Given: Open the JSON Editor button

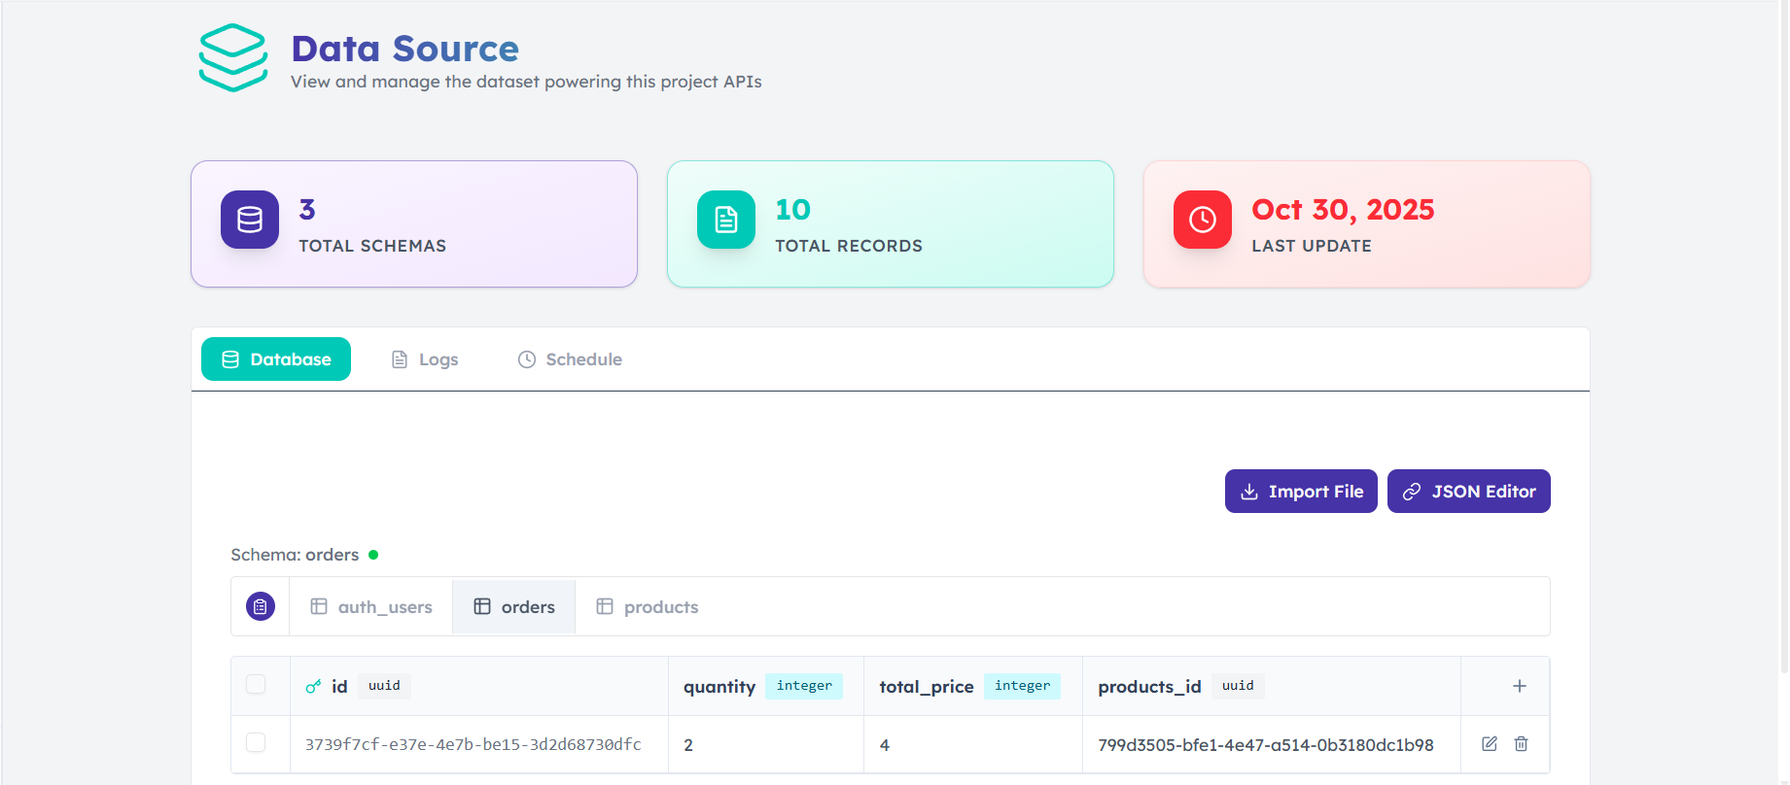Looking at the screenshot, I should [x=1469, y=492].
